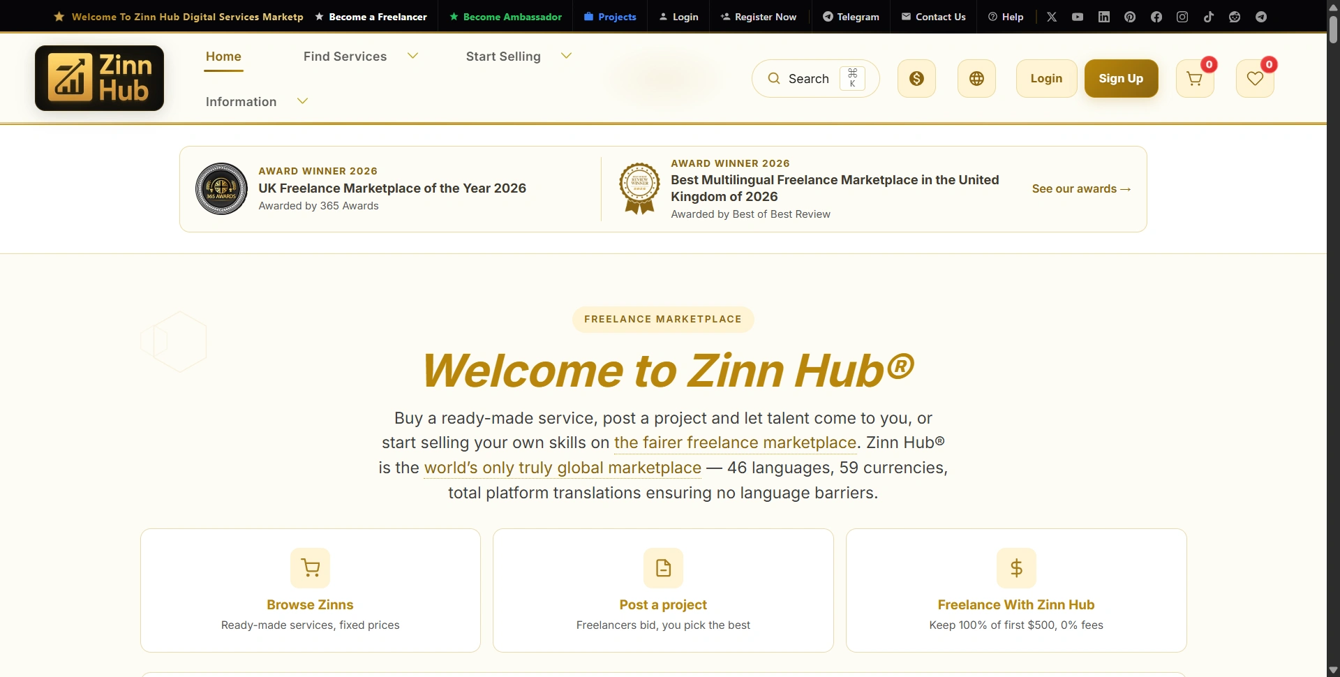Open the currency selector dollar icon
1340x677 pixels.
pyautogui.click(x=916, y=78)
